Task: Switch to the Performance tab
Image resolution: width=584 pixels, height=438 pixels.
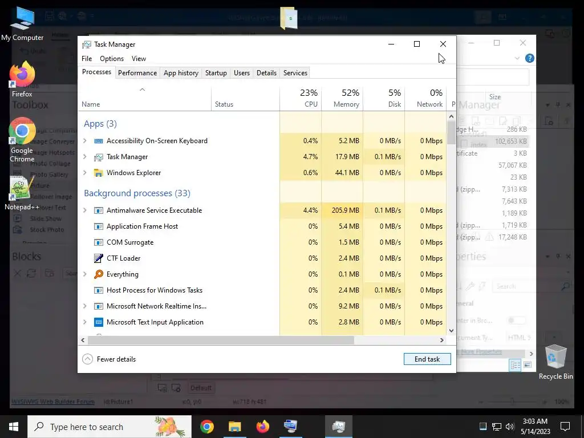Action: click(x=137, y=73)
